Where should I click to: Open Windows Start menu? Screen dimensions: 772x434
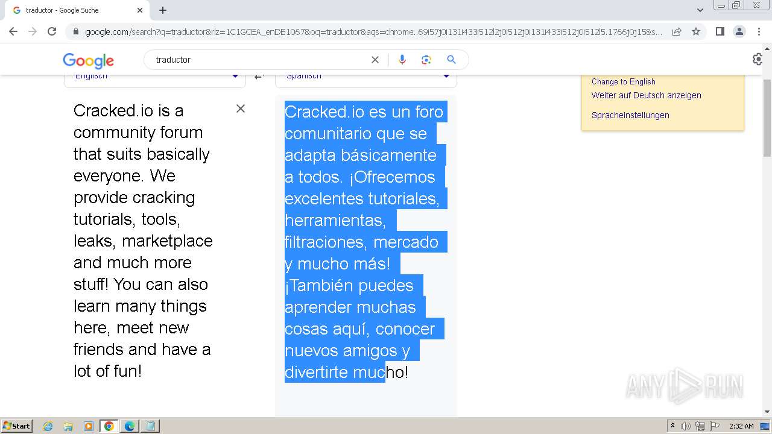point(16,426)
